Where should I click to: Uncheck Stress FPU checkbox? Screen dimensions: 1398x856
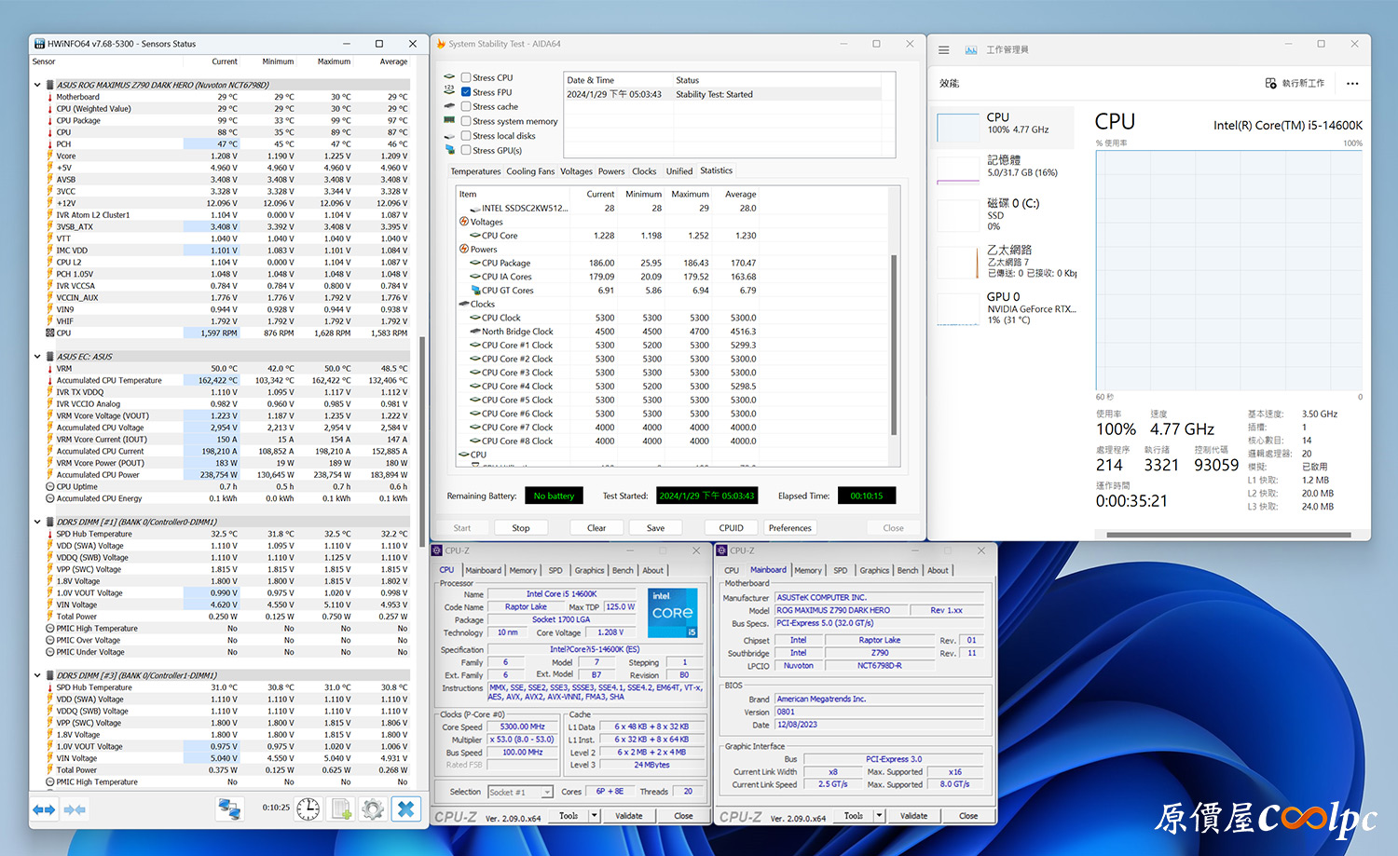pyautogui.click(x=466, y=92)
